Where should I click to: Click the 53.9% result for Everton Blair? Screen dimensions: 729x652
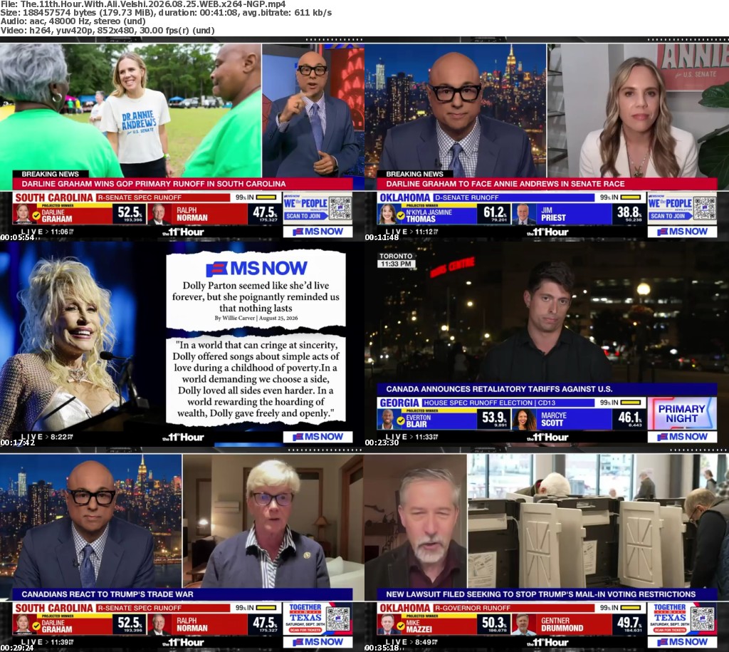coord(495,418)
